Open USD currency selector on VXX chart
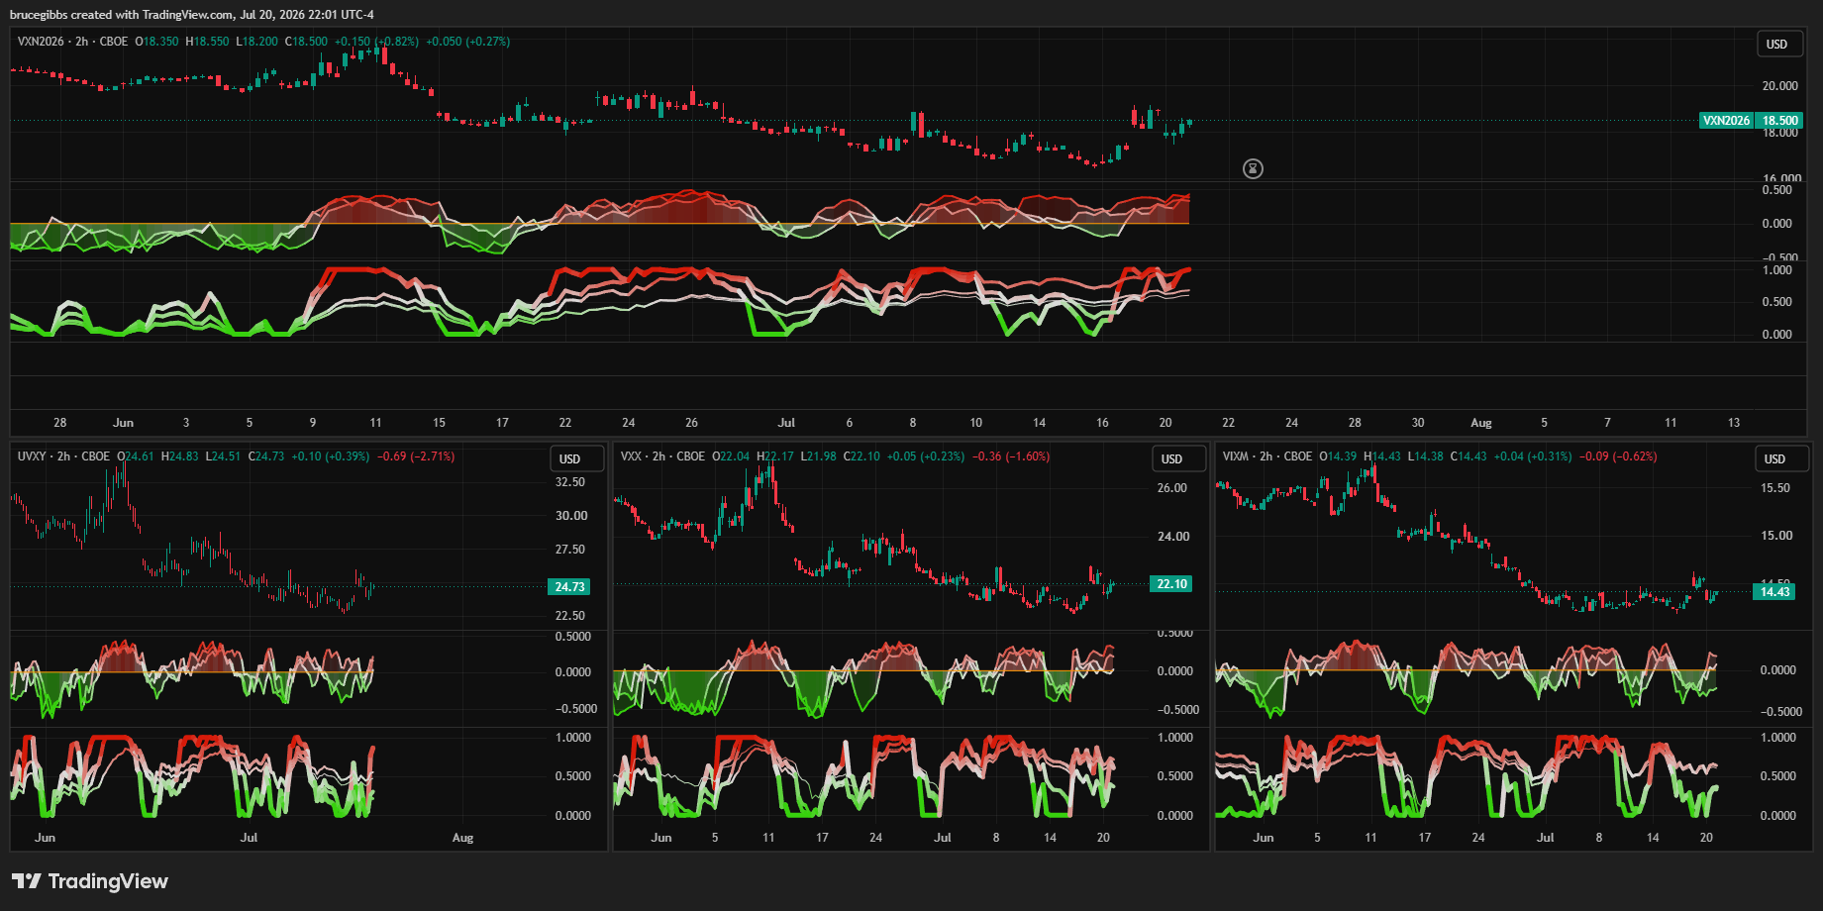1823x911 pixels. pos(1172,459)
